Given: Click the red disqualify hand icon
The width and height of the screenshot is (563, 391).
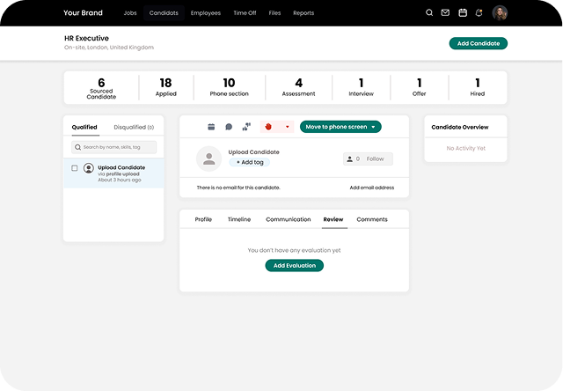Looking at the screenshot, I should (x=268, y=127).
